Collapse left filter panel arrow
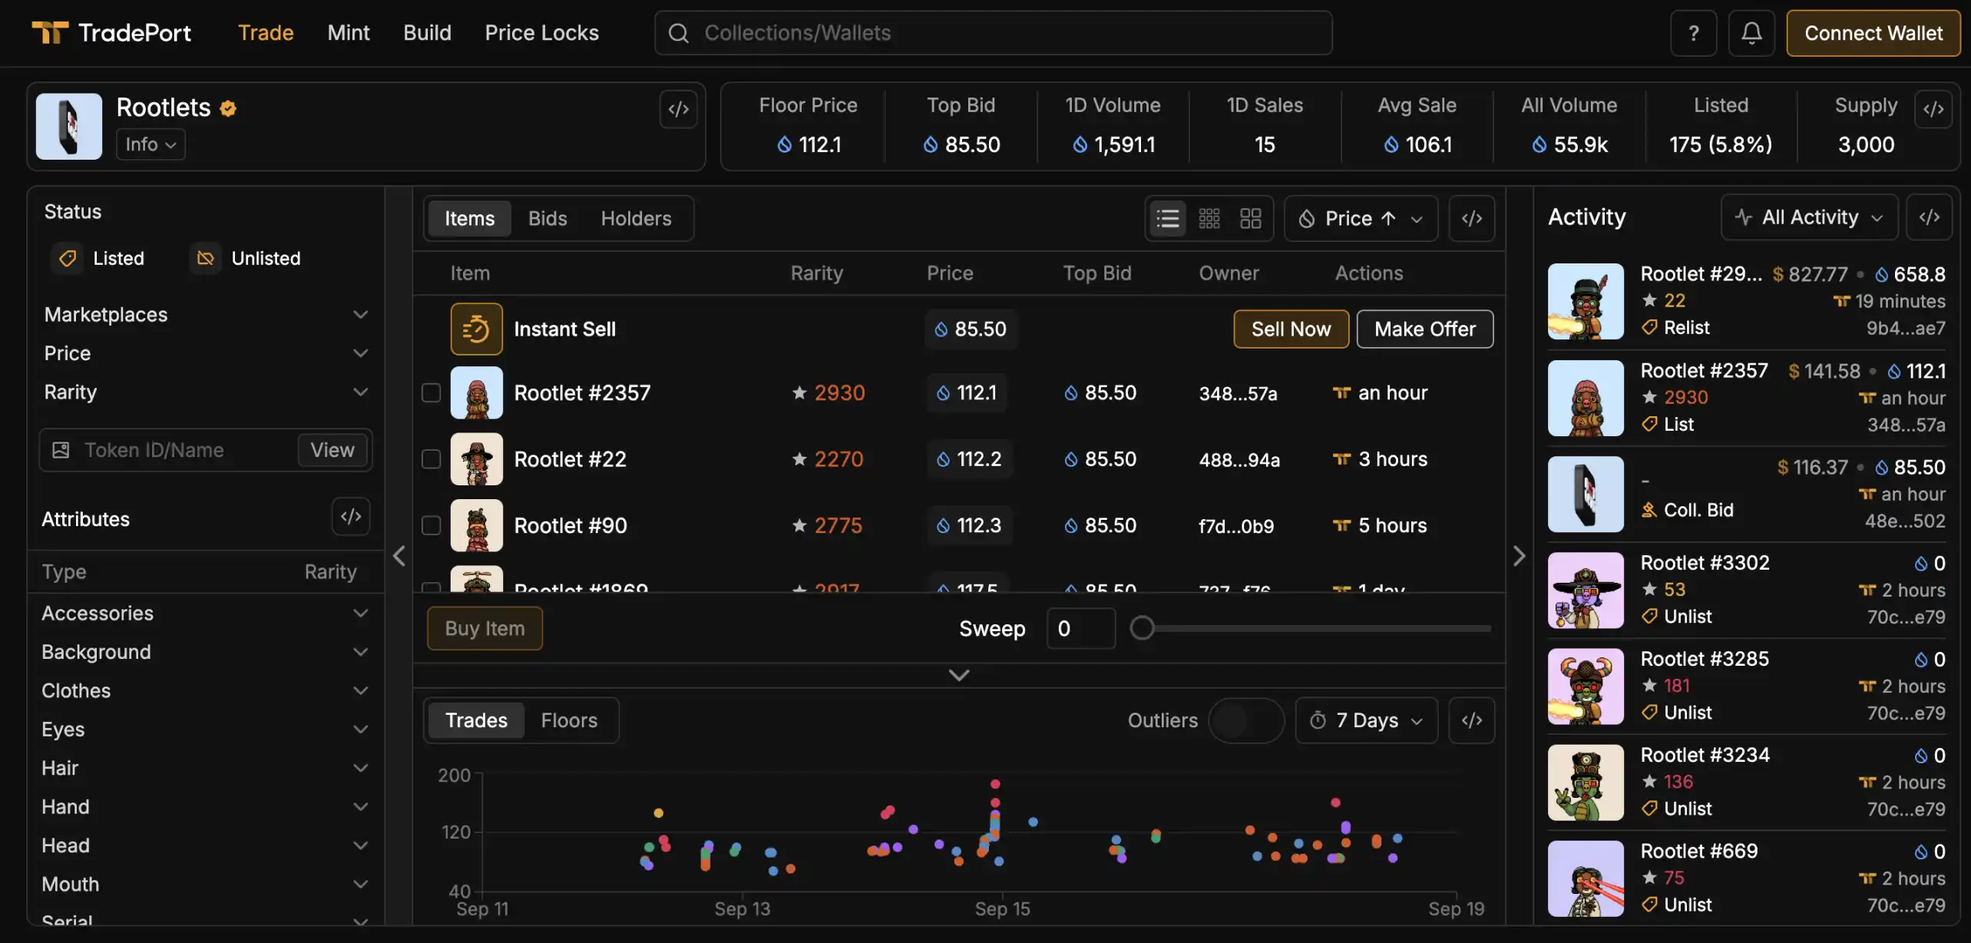 (398, 556)
